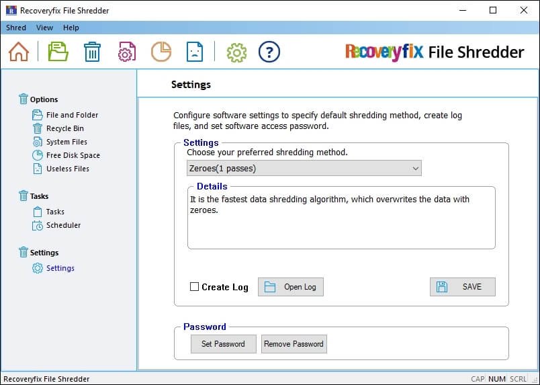
Task: Click the Useless Files toolbar icon
Action: (194, 52)
